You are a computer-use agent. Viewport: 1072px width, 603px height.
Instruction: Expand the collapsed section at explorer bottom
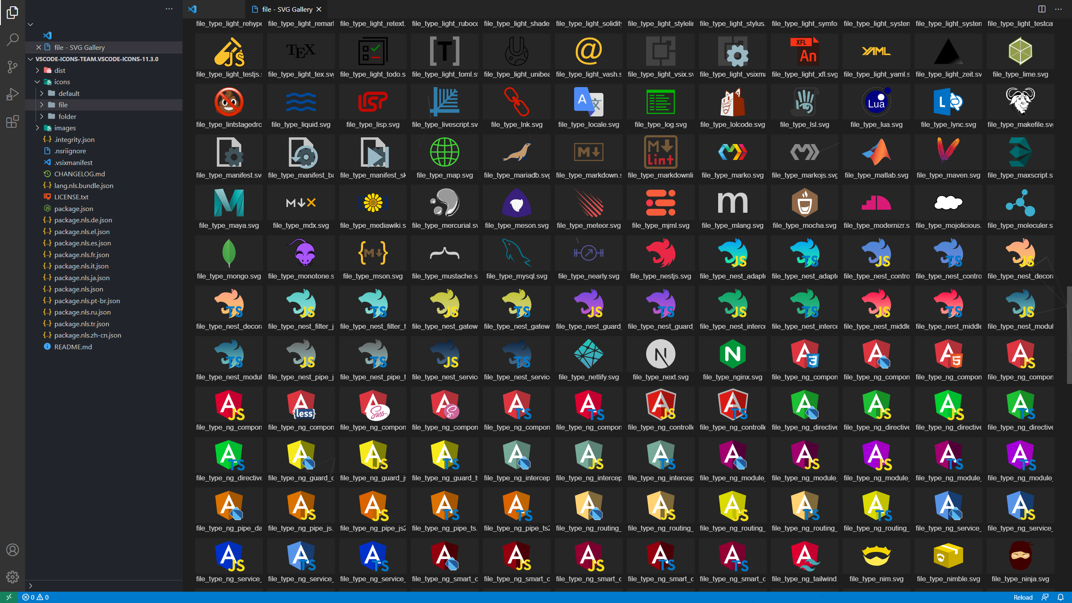[x=31, y=585]
